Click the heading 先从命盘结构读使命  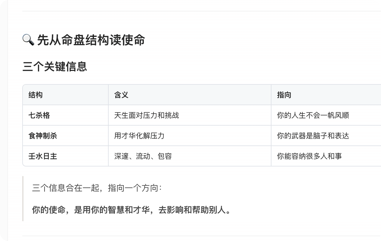click(91, 40)
